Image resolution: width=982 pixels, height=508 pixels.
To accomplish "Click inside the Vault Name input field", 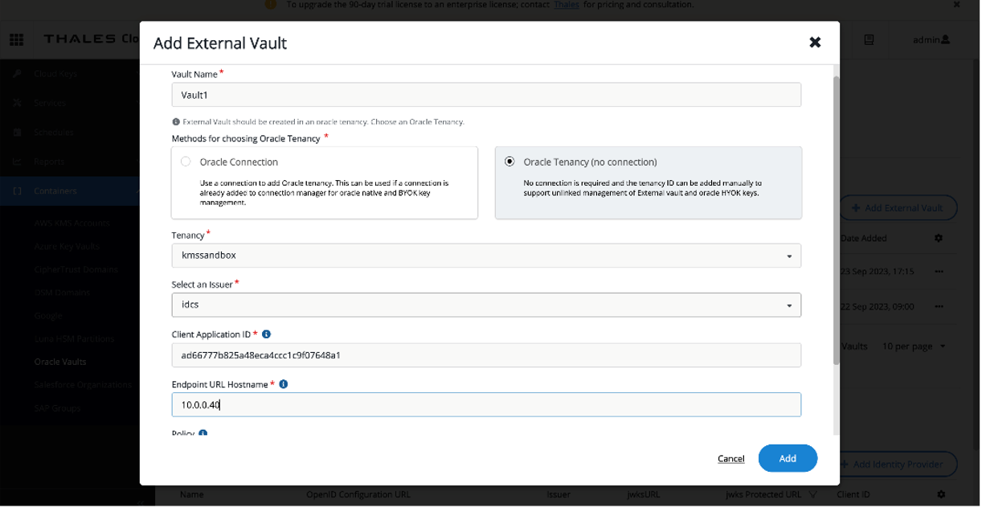I will coord(485,94).
